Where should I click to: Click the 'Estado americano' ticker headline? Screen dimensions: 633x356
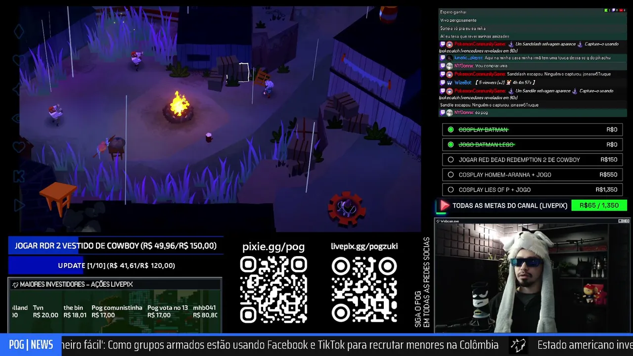tap(585, 345)
